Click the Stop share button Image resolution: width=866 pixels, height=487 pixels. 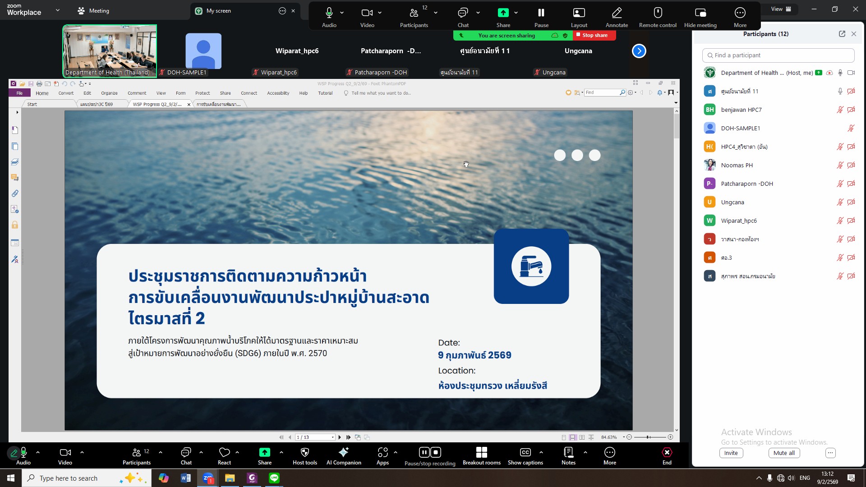[594, 35]
